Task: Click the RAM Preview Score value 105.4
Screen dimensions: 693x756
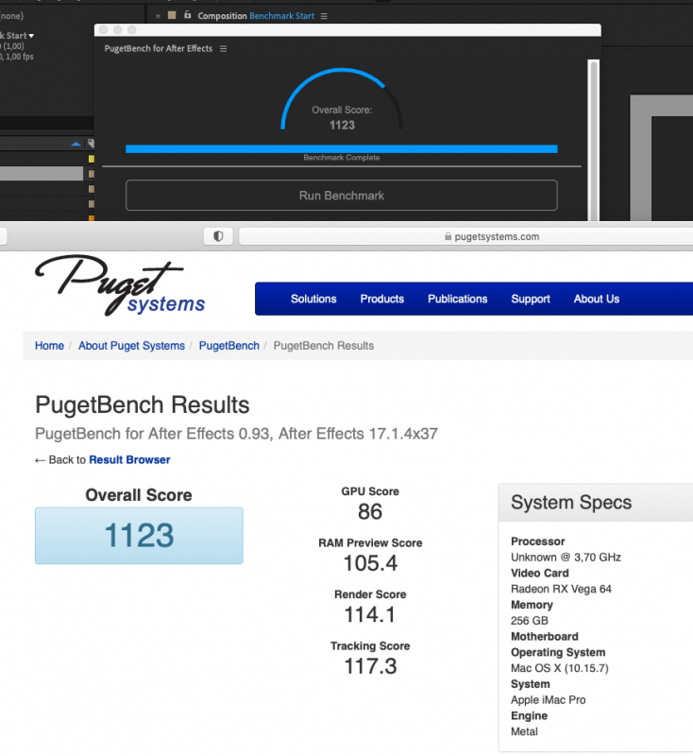Action: coord(370,563)
